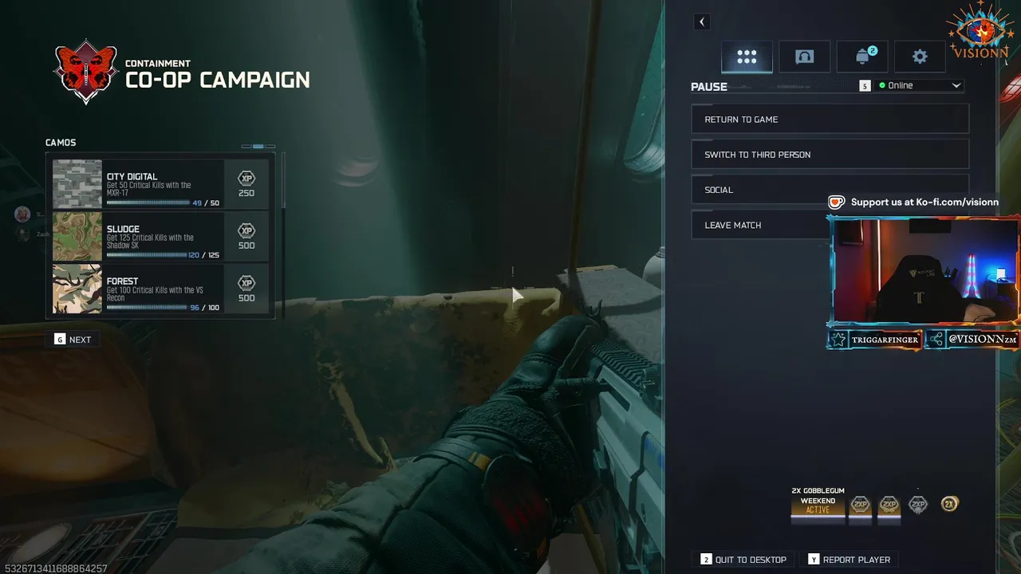
Task: Click the PAUSE heading text
Action: [x=709, y=87]
